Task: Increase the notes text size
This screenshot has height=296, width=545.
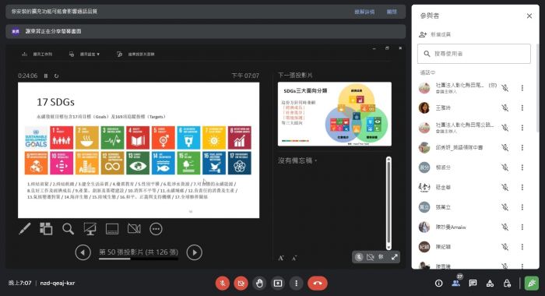Action: [281, 258]
